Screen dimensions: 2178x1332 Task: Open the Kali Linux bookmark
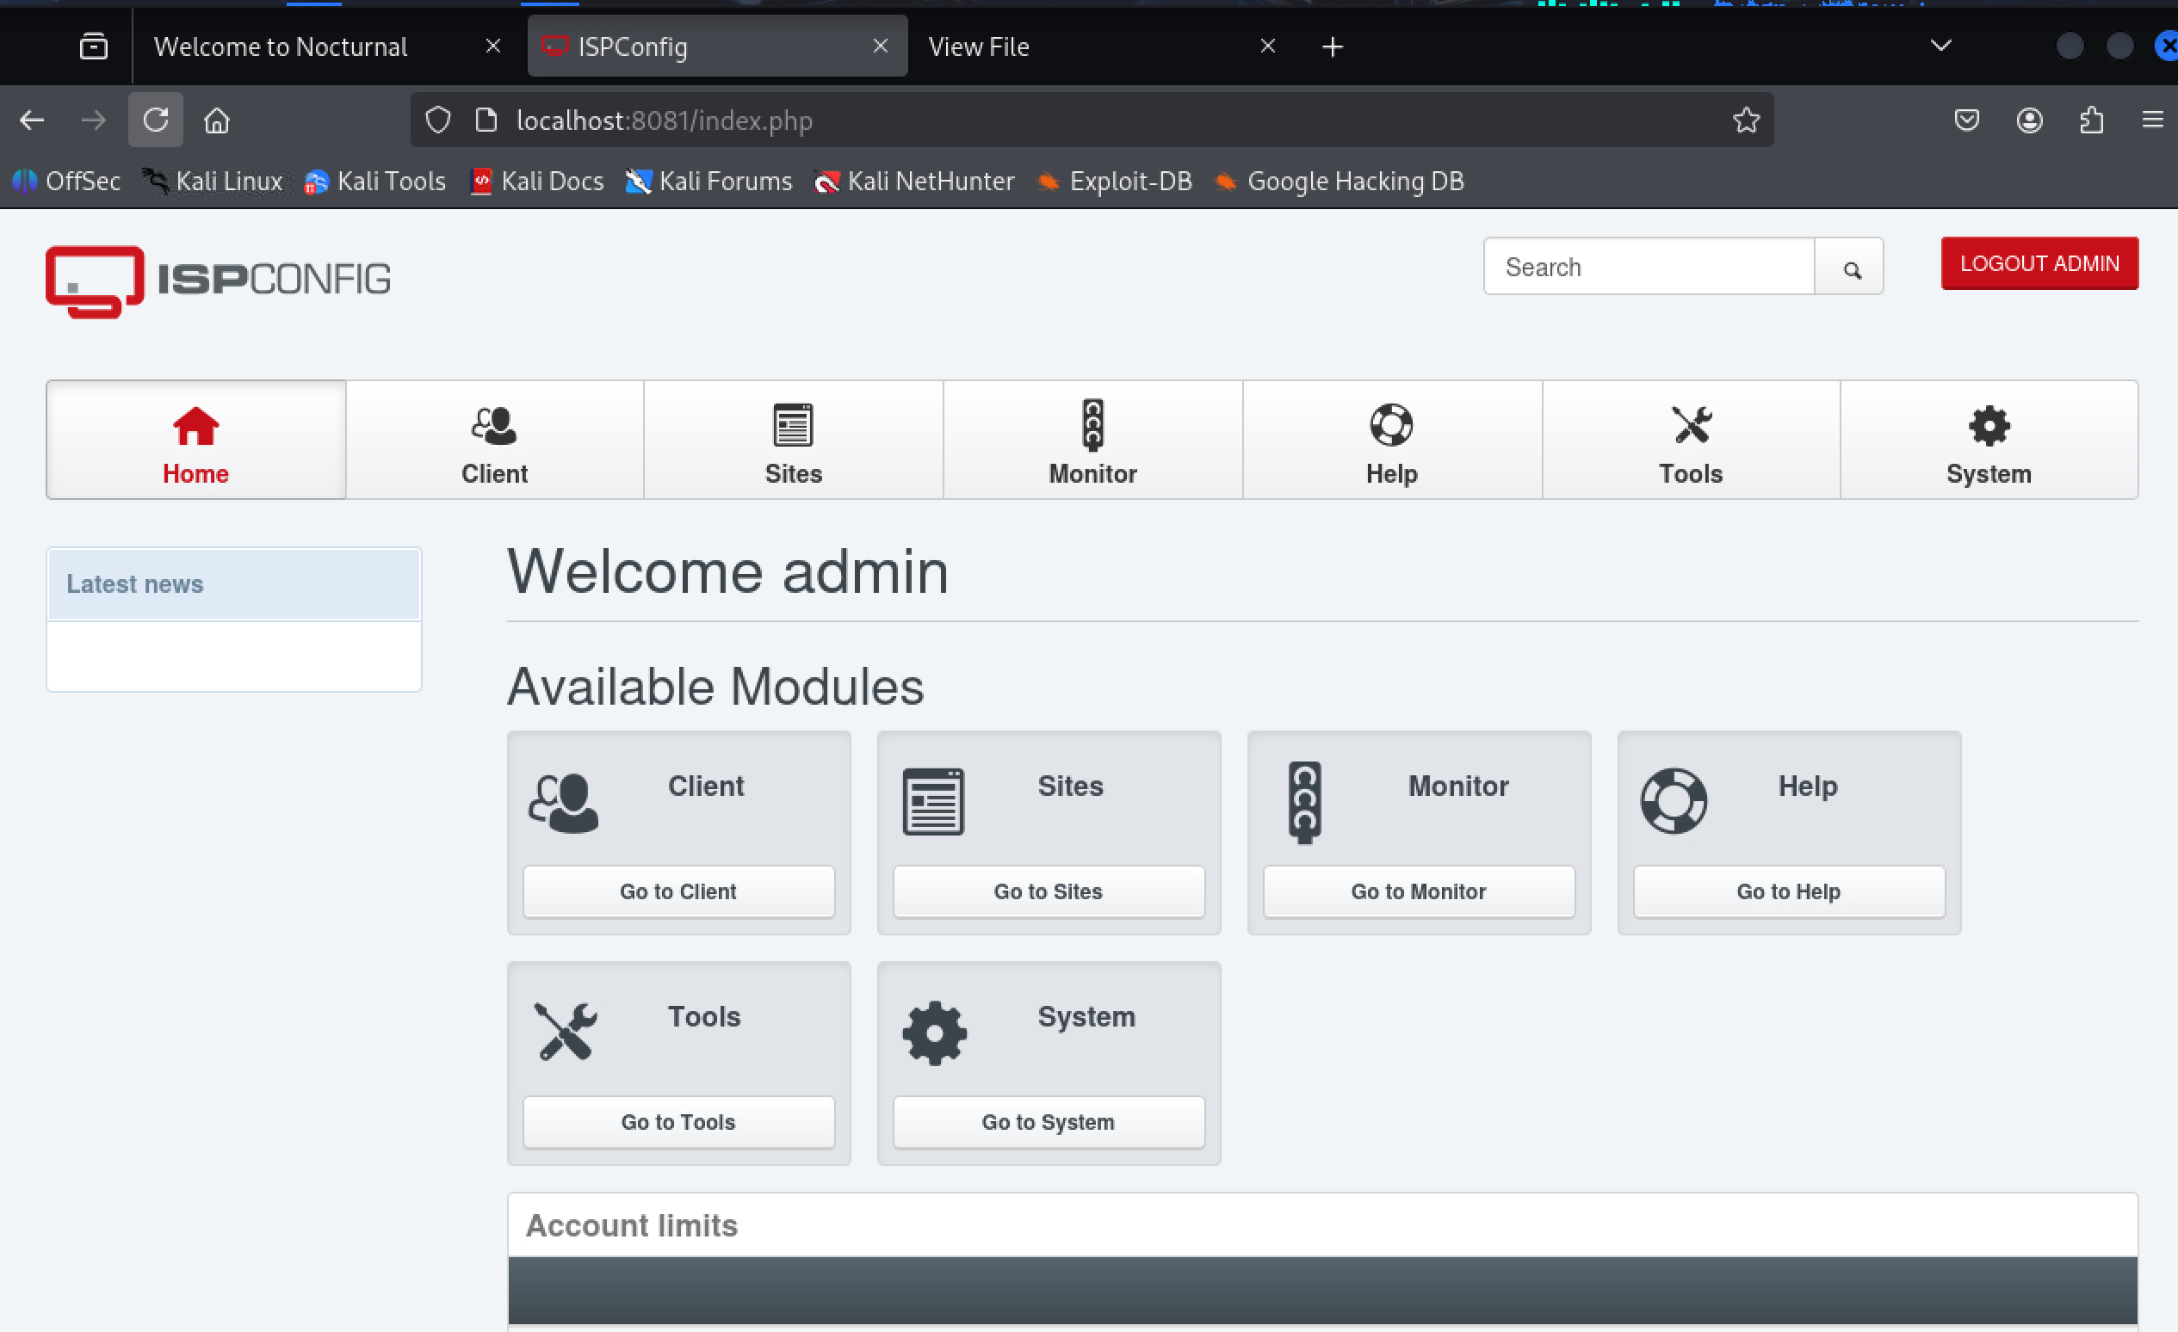[x=213, y=181]
